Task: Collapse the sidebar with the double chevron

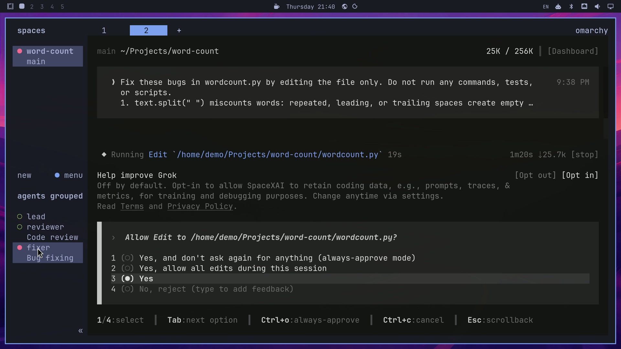Action: [x=81, y=331]
